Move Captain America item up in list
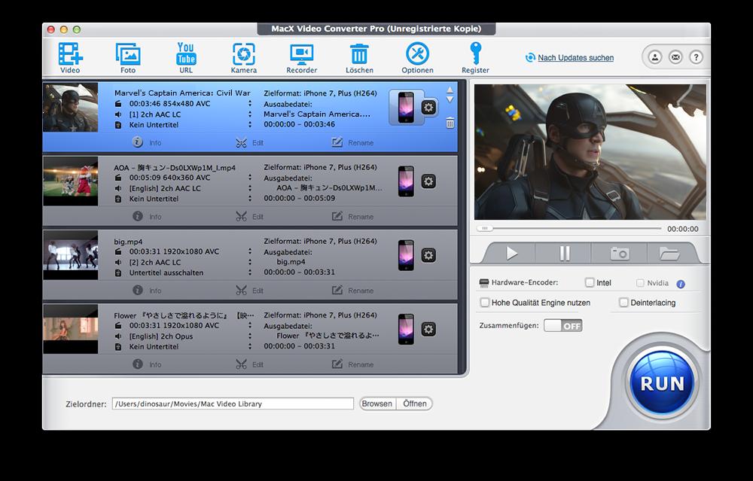Screen dimensions: 753x481 [450, 90]
